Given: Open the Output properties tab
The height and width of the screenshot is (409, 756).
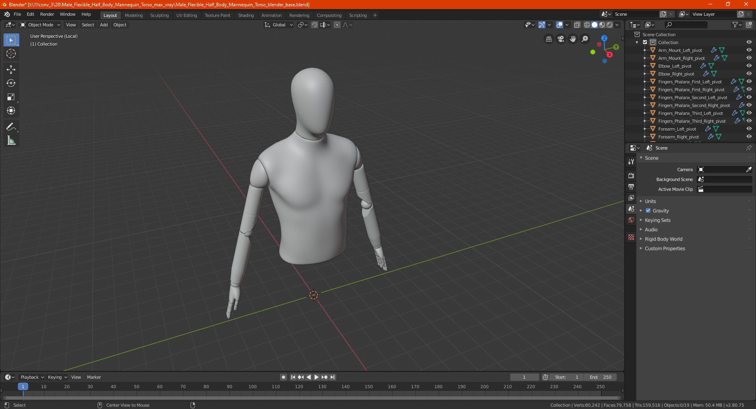Looking at the screenshot, I should coord(631,186).
